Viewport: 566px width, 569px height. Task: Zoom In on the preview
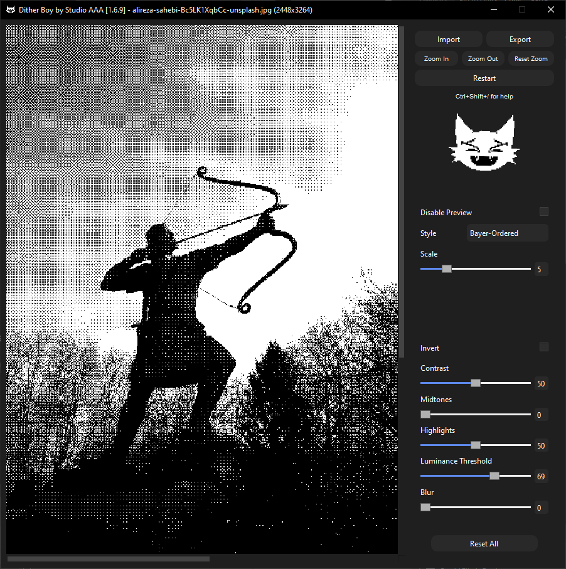[x=436, y=58]
